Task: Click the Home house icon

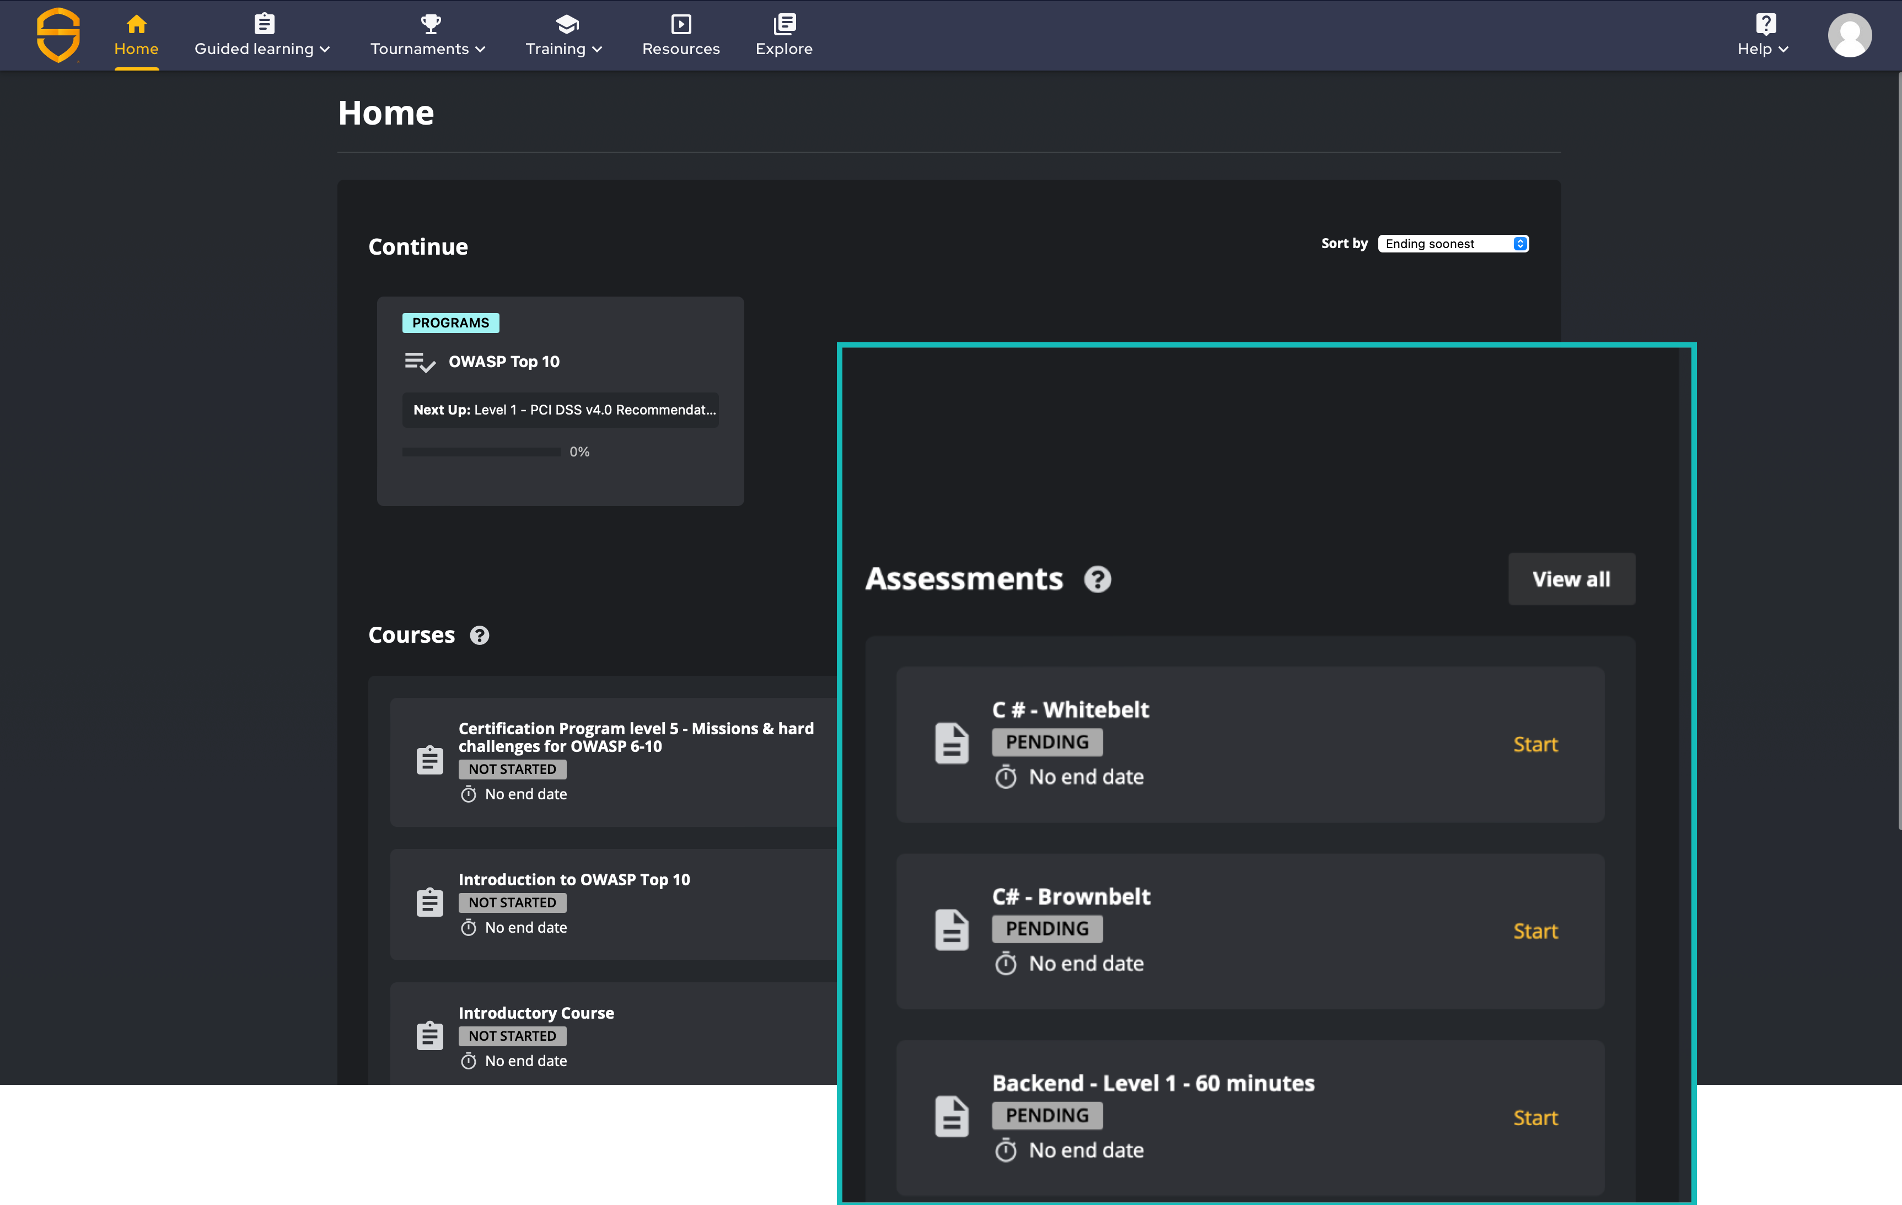Action: click(x=137, y=24)
